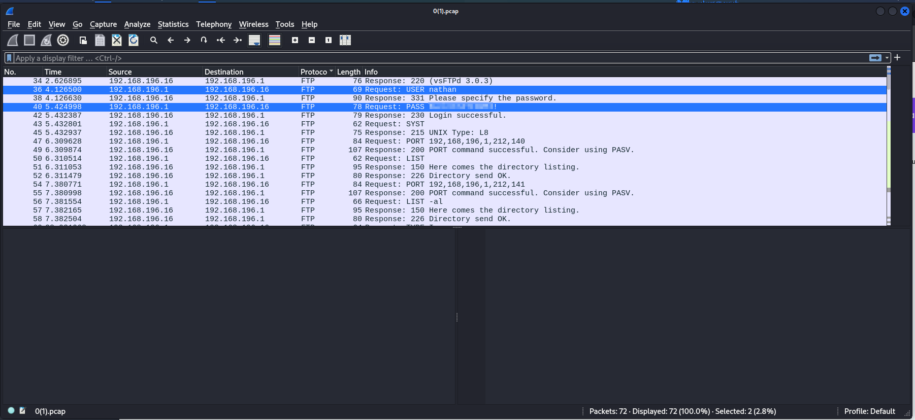Click the display filter bookmark icon
The height and width of the screenshot is (420, 915).
point(9,58)
